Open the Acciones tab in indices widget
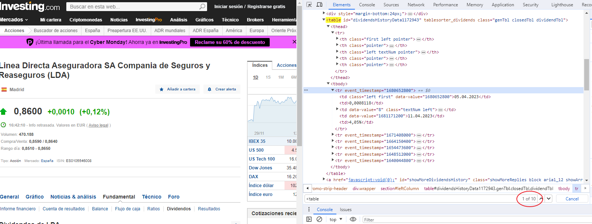 286,65
